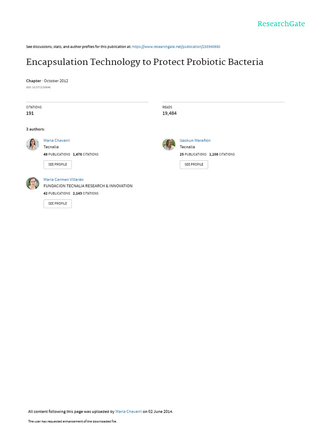Open the researchgate.net publication URL link
This screenshot has width=325, height=433.
(x=176, y=47)
